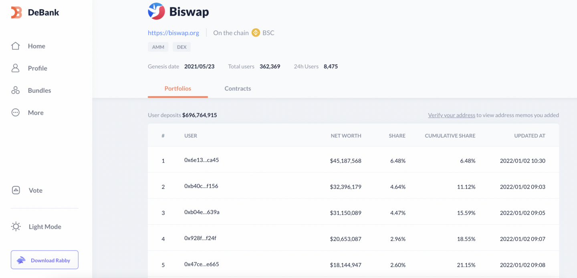The height and width of the screenshot is (278, 577).
Task: Click the BSC chain coin icon
Action: pos(256,33)
